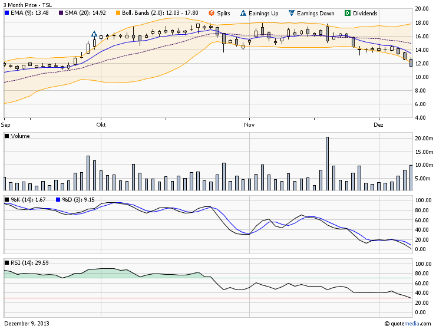Click the 'Dez' label on the time axis
The width and height of the screenshot is (436, 329).
pos(378,125)
